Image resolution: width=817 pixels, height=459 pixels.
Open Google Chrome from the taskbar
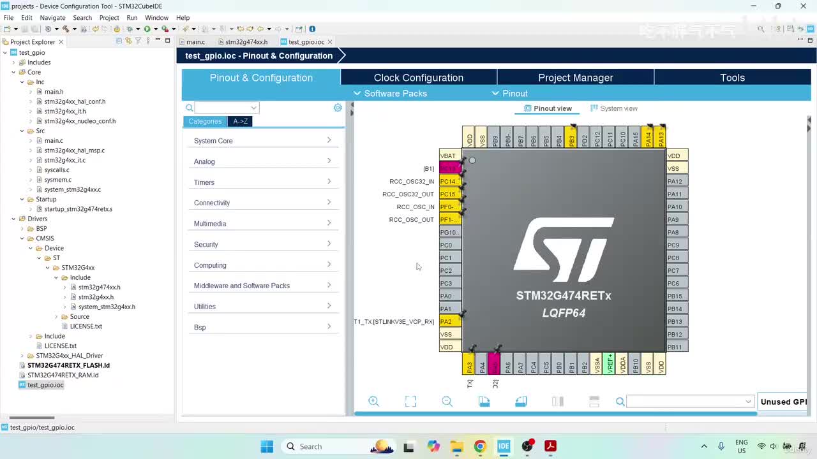[480, 446]
